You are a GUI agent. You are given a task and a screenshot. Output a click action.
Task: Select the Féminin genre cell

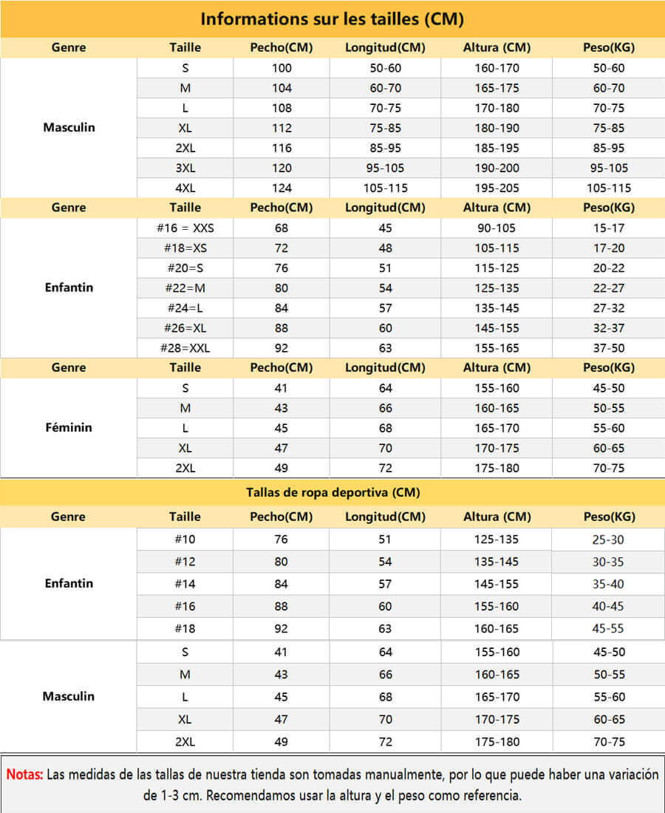[69, 427]
